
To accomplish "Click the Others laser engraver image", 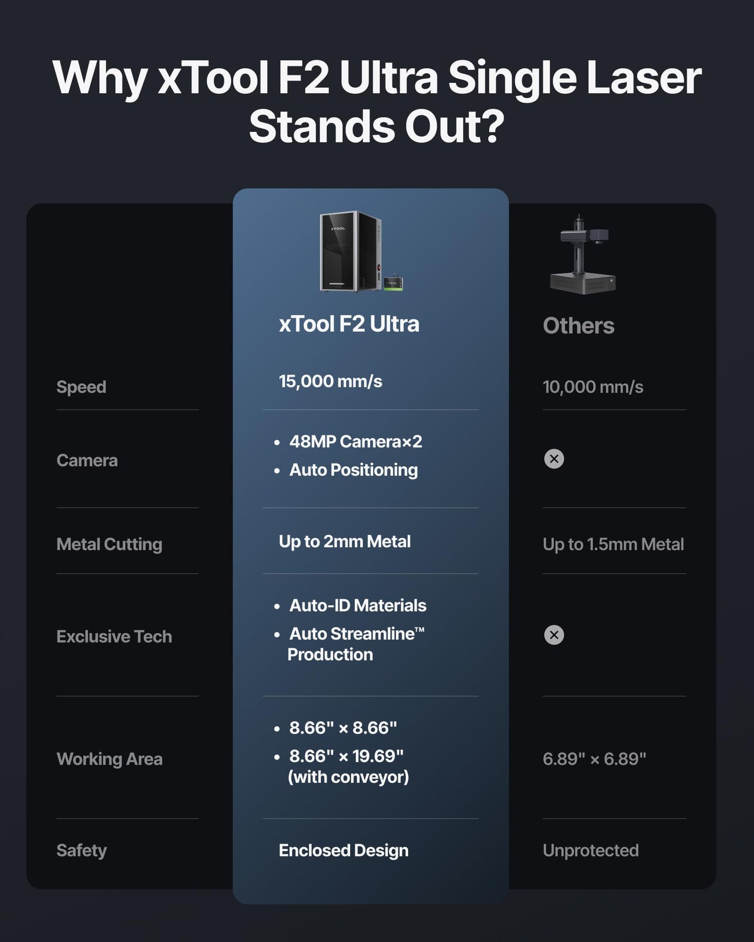I will [x=583, y=256].
